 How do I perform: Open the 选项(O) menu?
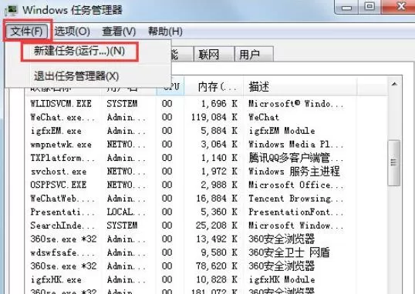tap(73, 32)
